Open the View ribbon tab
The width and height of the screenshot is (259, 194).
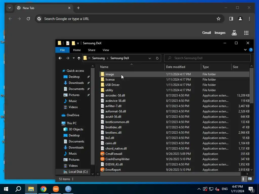tap(106, 50)
